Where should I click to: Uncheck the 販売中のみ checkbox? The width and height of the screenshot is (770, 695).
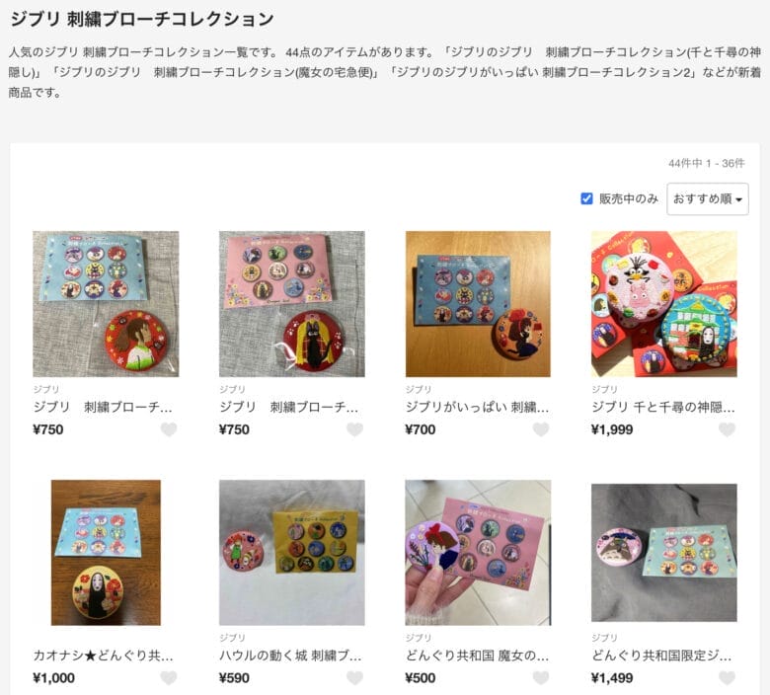[x=586, y=198]
